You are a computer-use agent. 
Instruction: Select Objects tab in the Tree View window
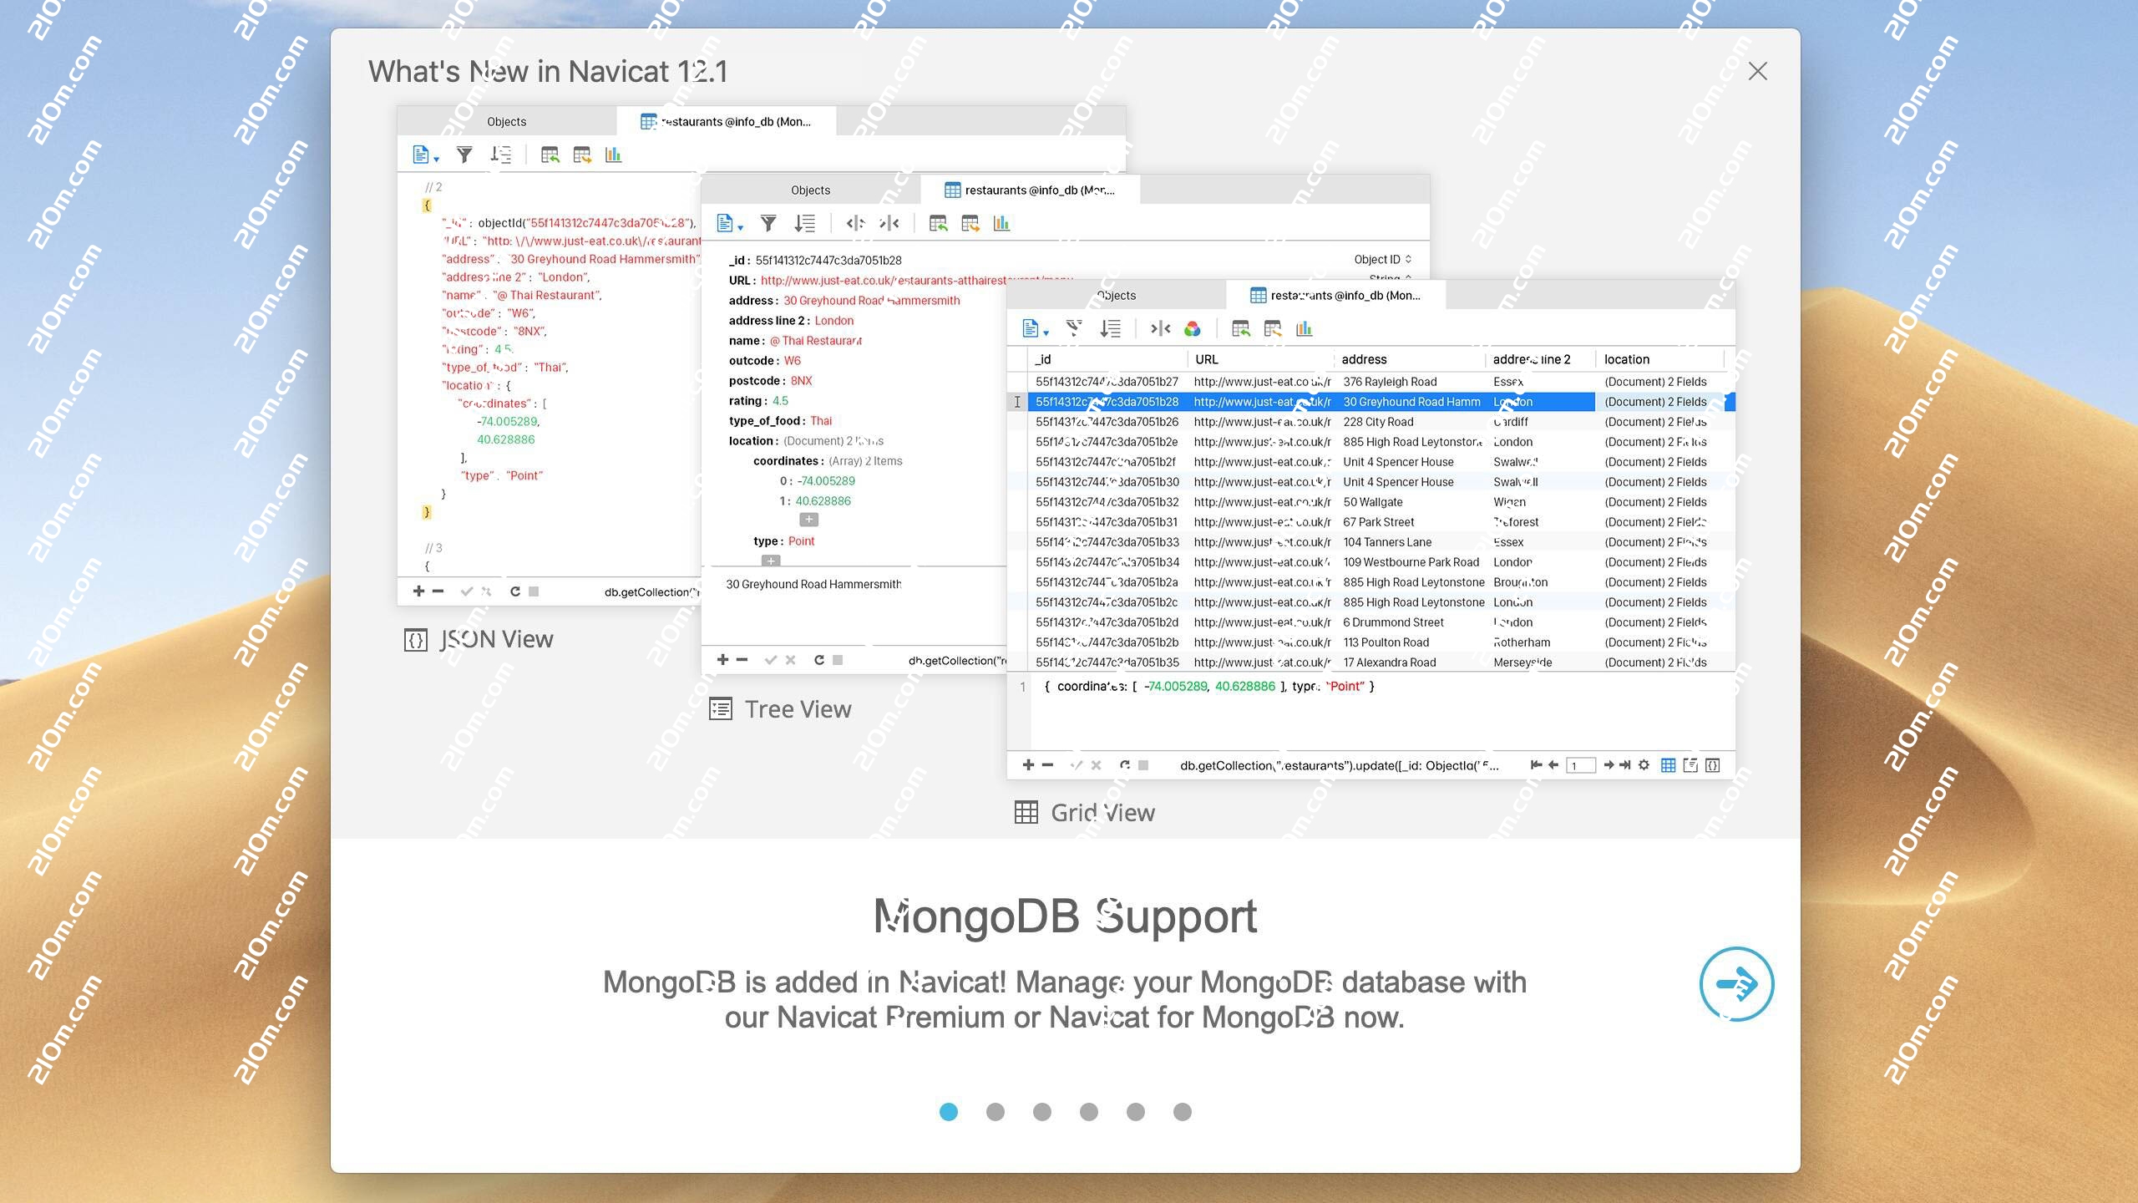810,190
